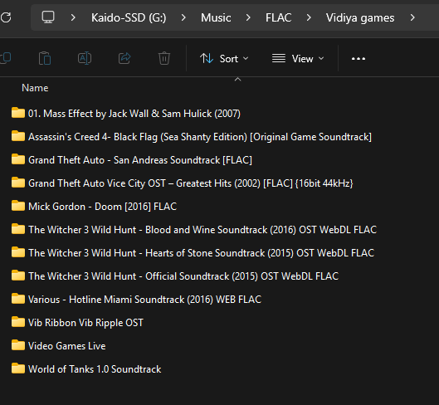439x405 pixels.
Task: Select 'The Witcher 3 Wild Hunt - Hearts of Stone' name
Action: [201, 253]
